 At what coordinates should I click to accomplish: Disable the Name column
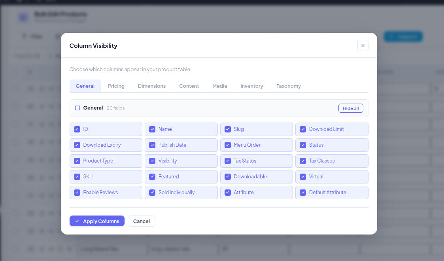152,129
